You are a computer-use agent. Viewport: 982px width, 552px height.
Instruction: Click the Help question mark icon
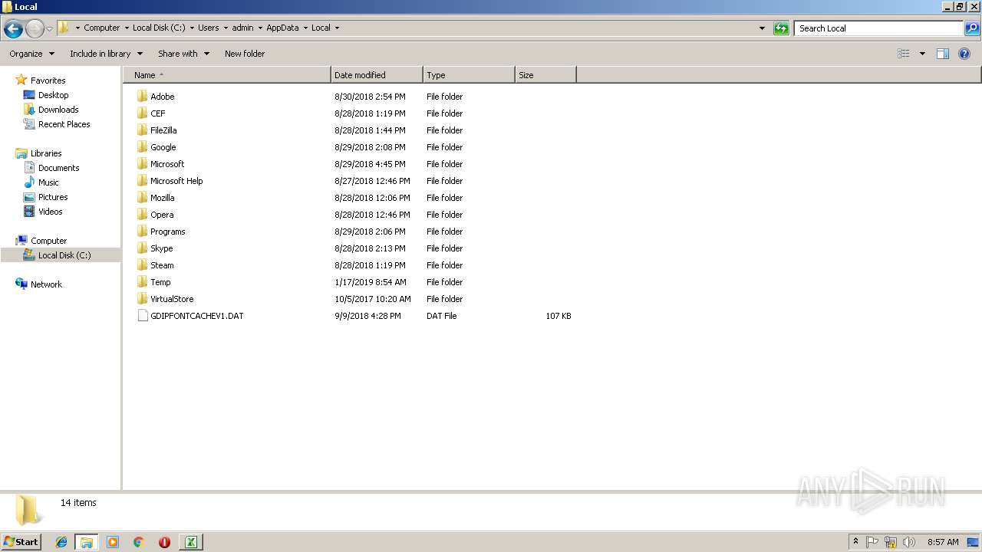coord(964,54)
